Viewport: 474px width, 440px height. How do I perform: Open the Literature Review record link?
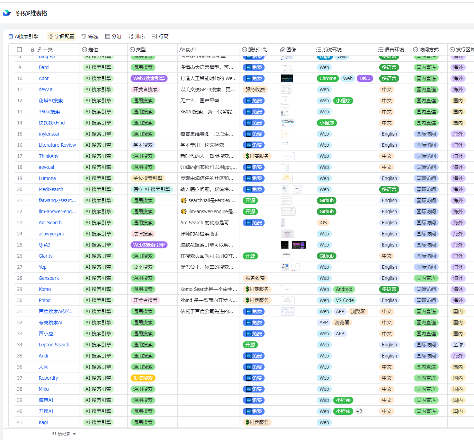tap(57, 145)
